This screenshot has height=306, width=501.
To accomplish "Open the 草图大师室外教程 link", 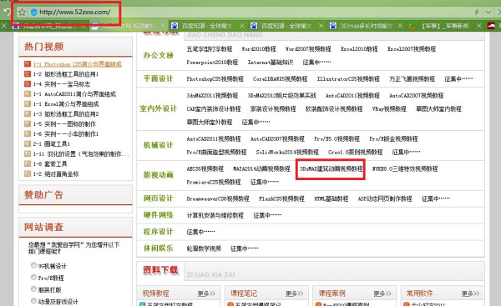I will point(210,123).
